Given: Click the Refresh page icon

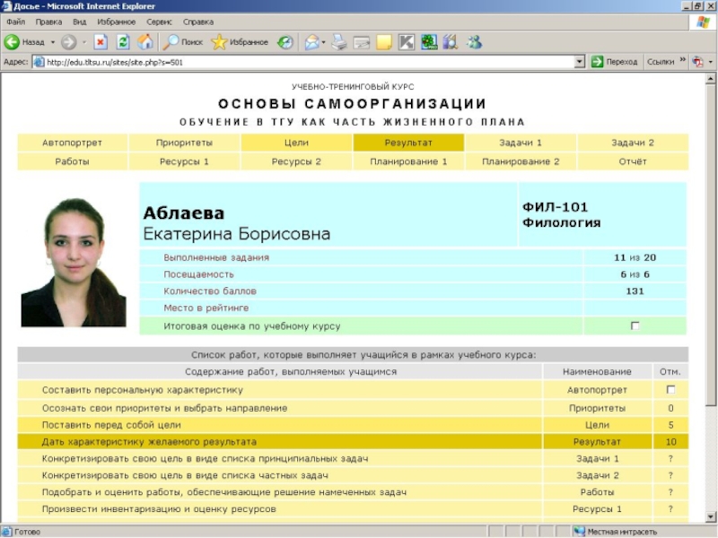Looking at the screenshot, I should click(x=123, y=42).
